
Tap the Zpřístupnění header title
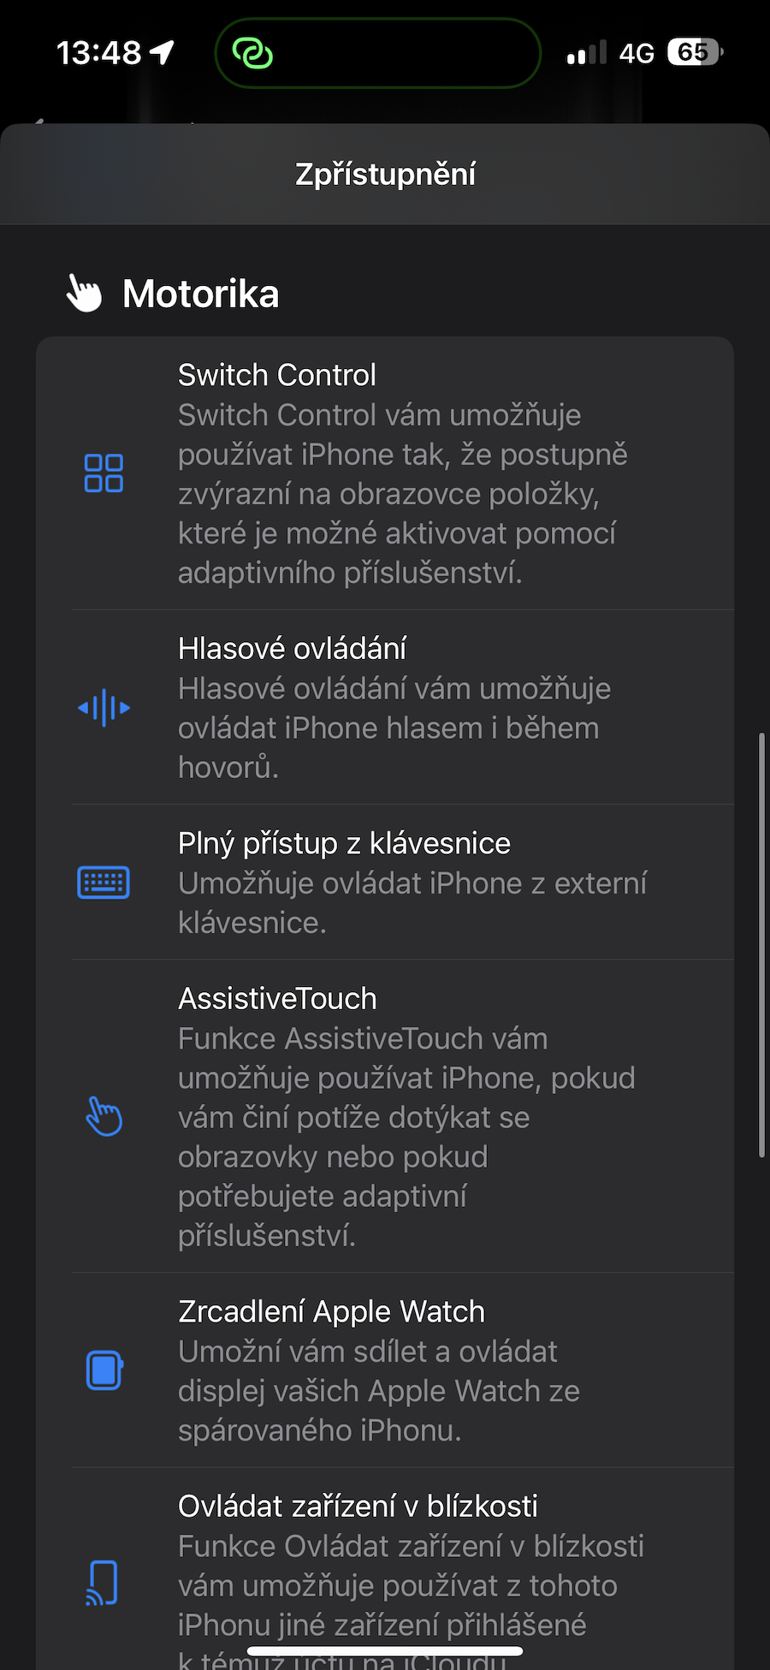coord(385,175)
